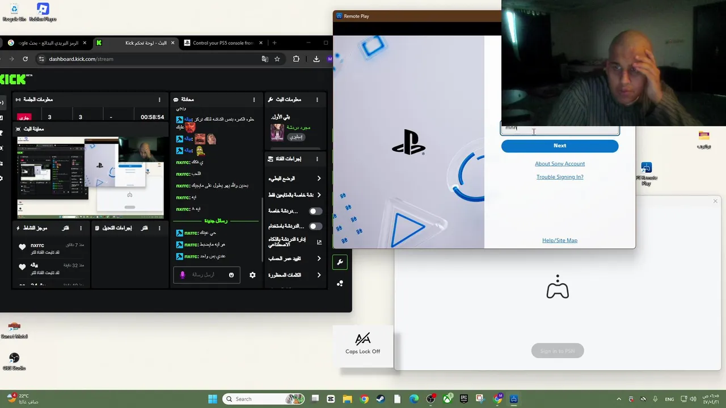Bookmark this page with the star icon

(277, 59)
